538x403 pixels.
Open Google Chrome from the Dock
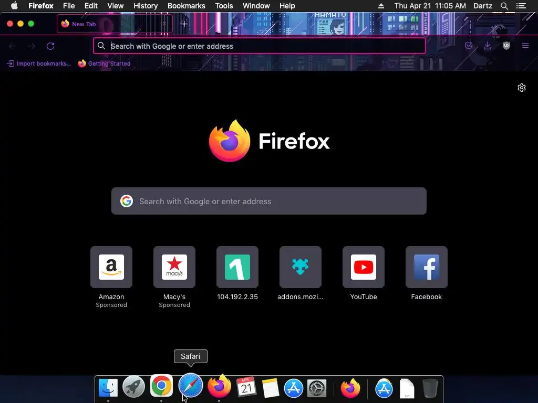(161, 386)
